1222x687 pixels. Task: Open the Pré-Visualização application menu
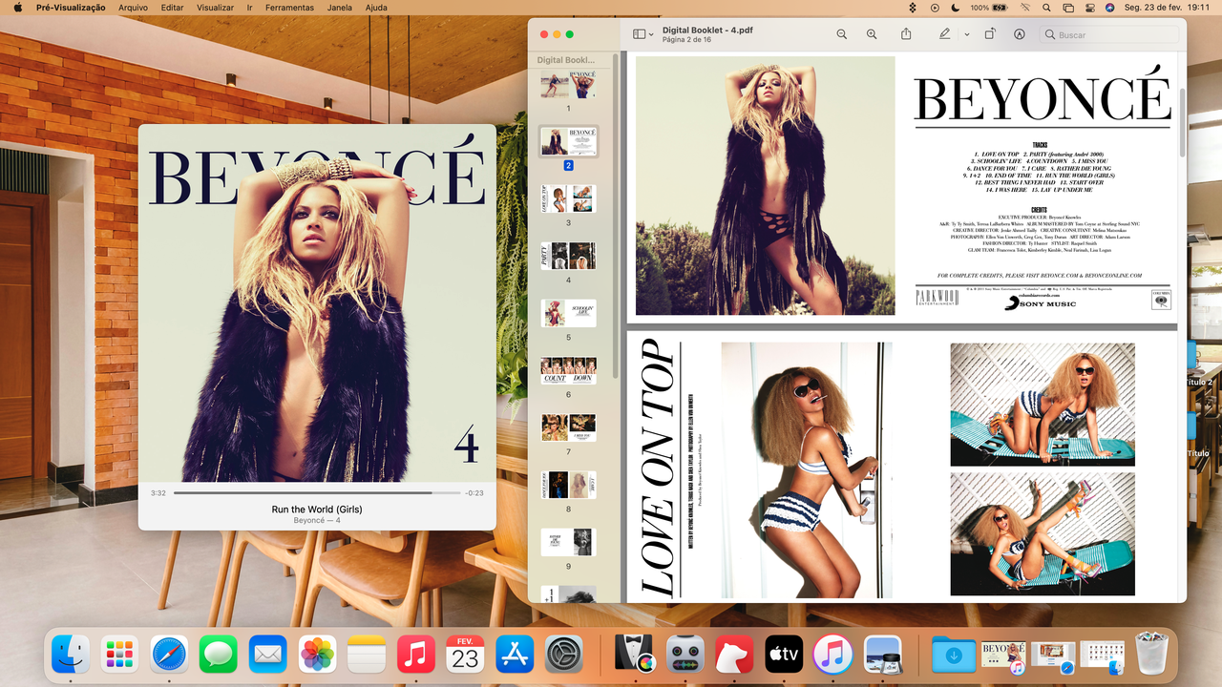click(71, 8)
